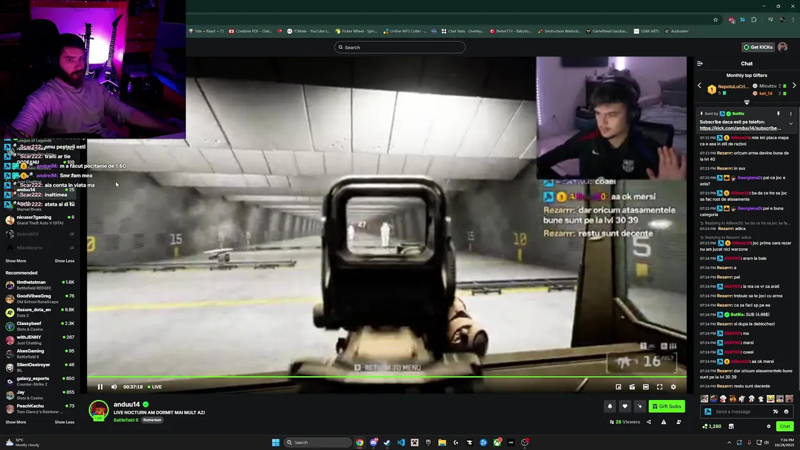Open the browser extensions puzzle icon
The image size is (800, 450).
(x=755, y=19)
